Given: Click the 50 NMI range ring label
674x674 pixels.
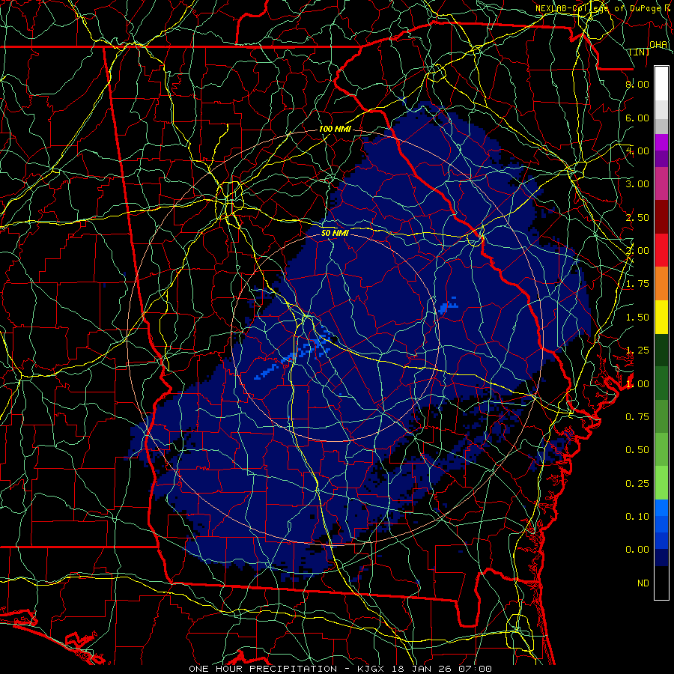Looking at the screenshot, I should point(335,234).
